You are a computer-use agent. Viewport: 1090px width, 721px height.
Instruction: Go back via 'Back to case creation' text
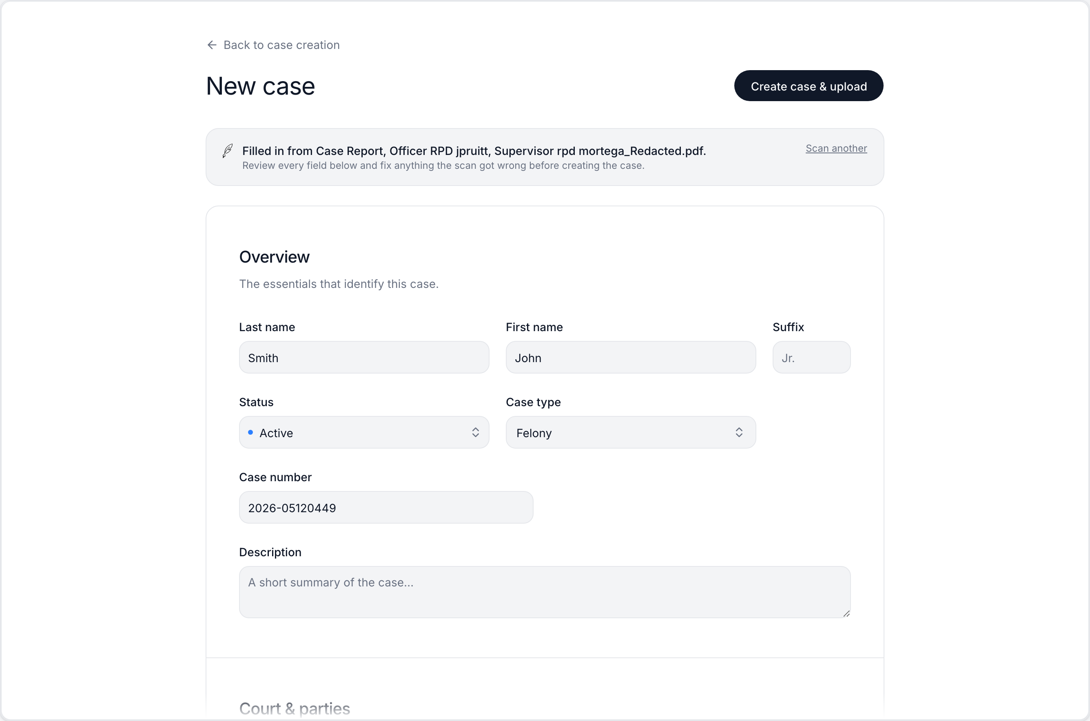tap(281, 45)
